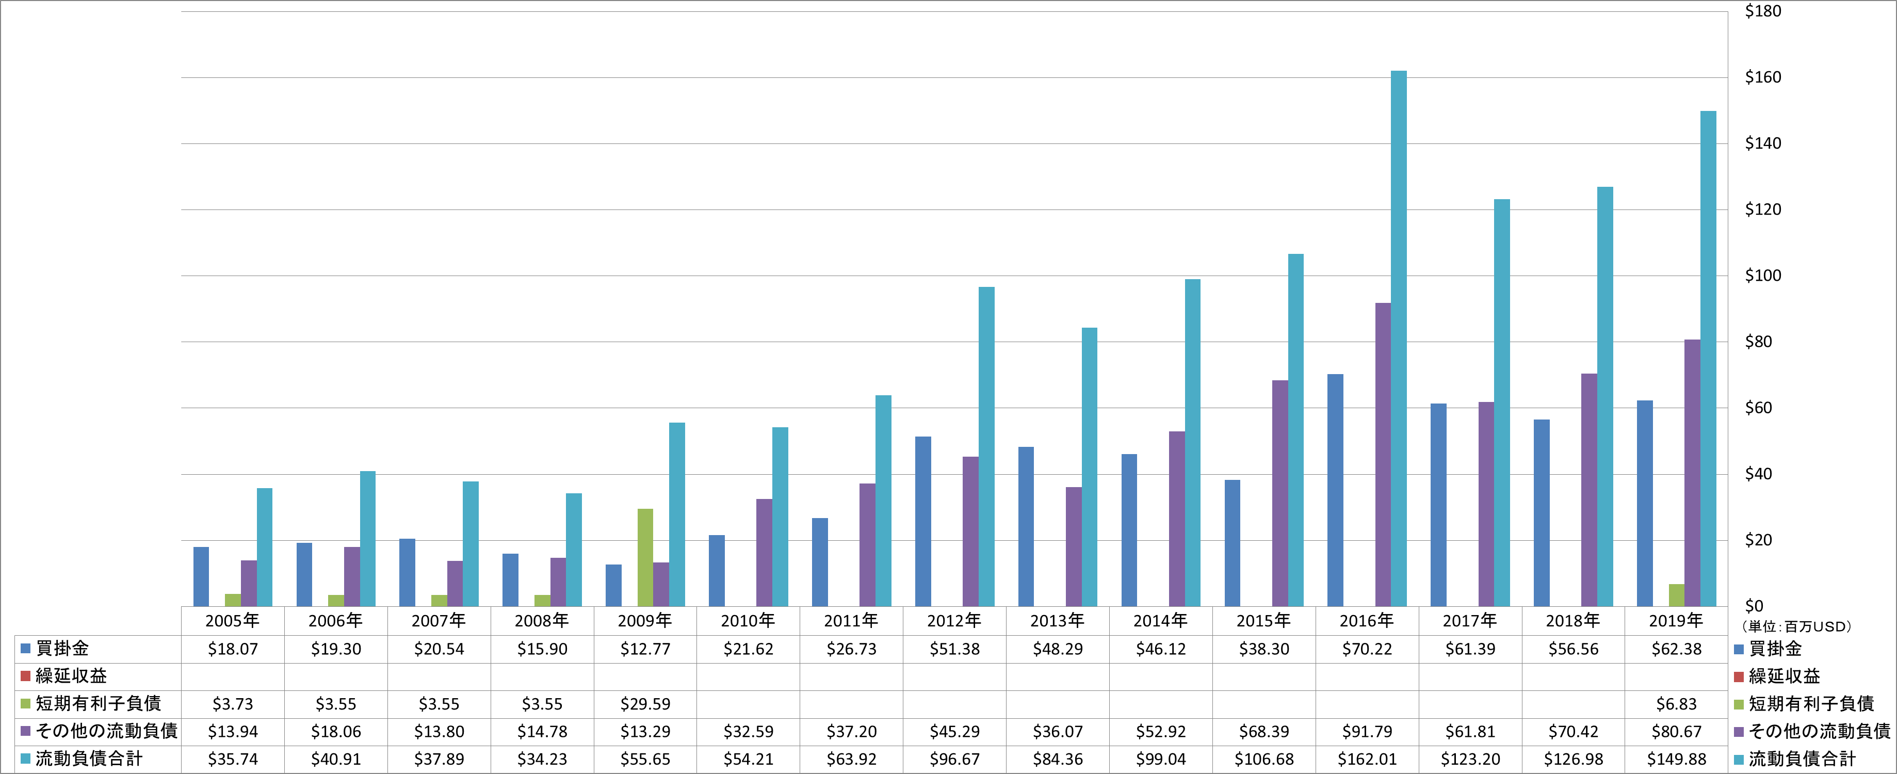Select the 2016年 column header
The height and width of the screenshot is (774, 1897).
pos(1367,621)
